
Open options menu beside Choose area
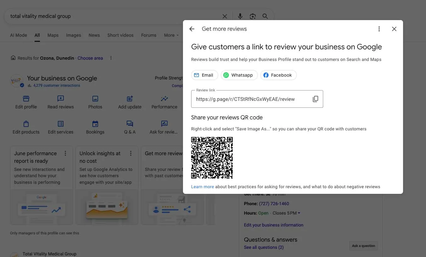pos(111,58)
